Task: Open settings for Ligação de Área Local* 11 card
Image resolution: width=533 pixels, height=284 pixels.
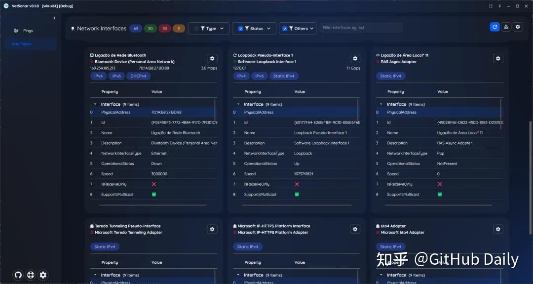Action: pos(498,58)
